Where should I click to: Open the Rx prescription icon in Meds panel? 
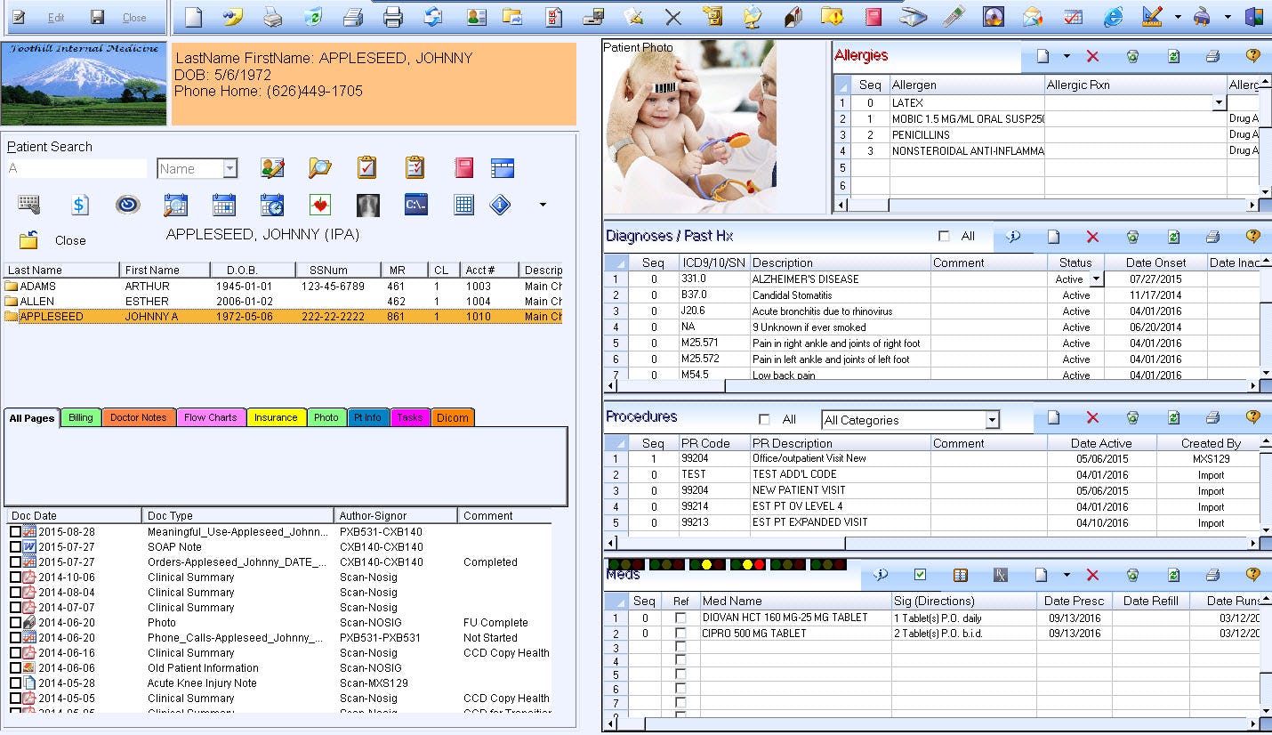tap(1000, 574)
